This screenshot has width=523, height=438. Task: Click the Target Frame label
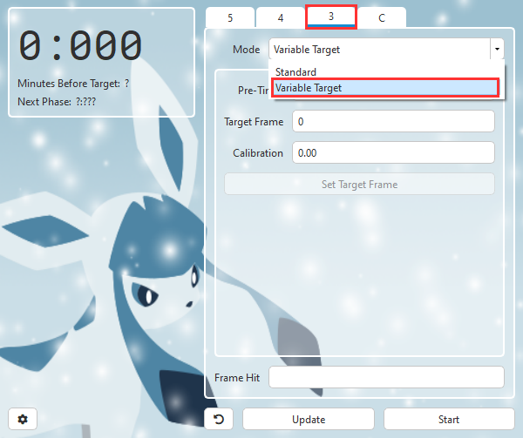tap(254, 122)
